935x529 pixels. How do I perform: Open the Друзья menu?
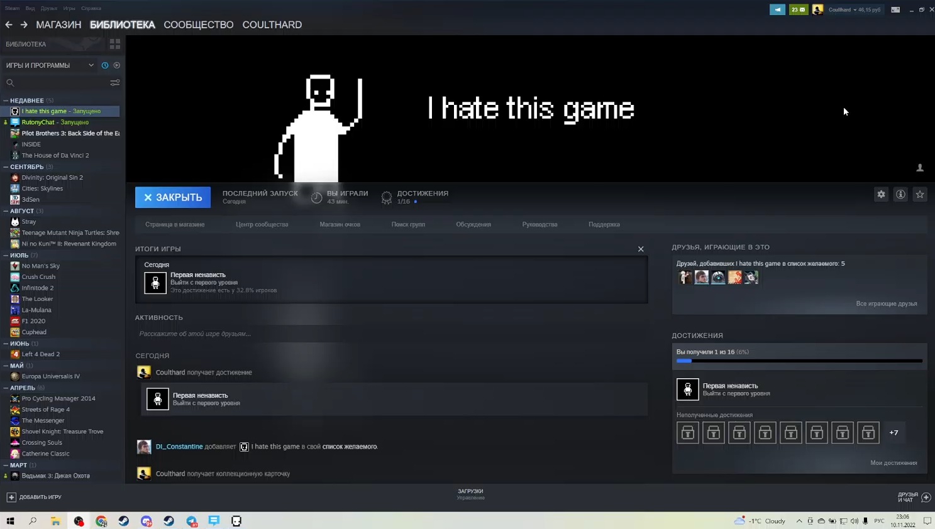[x=48, y=8]
